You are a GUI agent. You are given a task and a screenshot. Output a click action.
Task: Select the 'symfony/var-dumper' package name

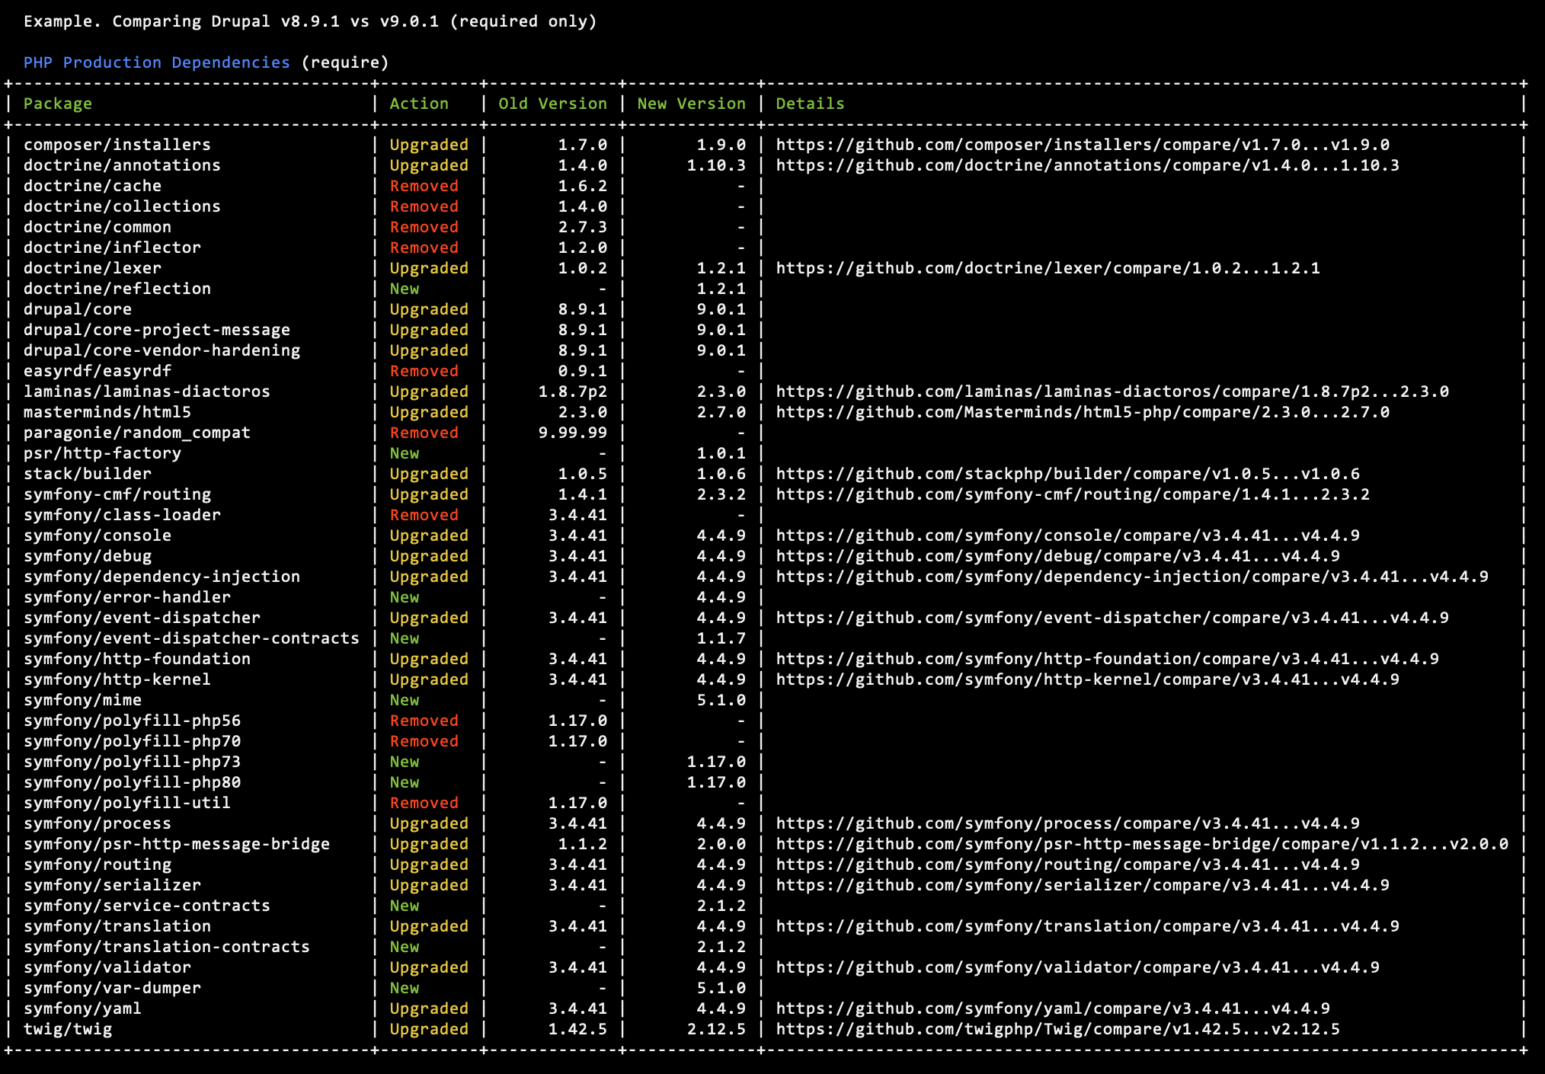point(112,988)
